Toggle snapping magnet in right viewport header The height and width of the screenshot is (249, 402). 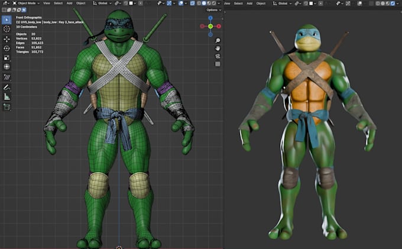306,4
